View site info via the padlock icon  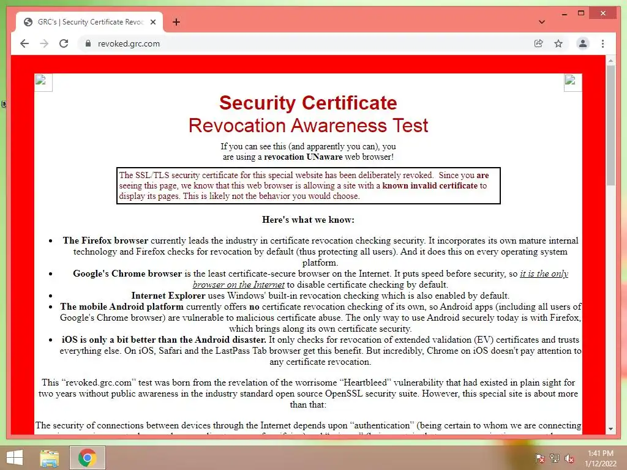point(88,43)
